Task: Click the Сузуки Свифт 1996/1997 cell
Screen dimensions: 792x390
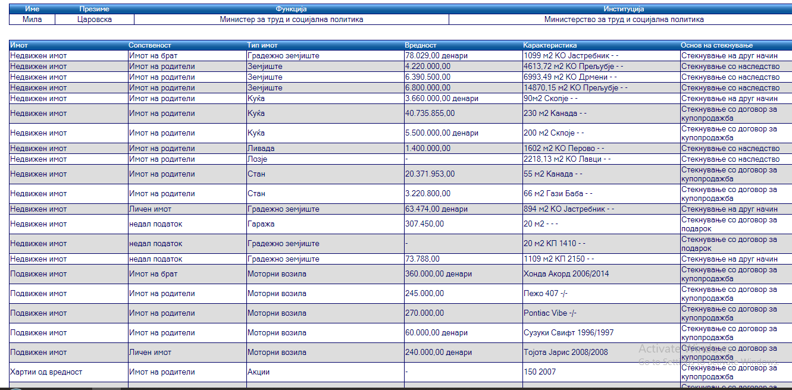Action: pos(568,333)
